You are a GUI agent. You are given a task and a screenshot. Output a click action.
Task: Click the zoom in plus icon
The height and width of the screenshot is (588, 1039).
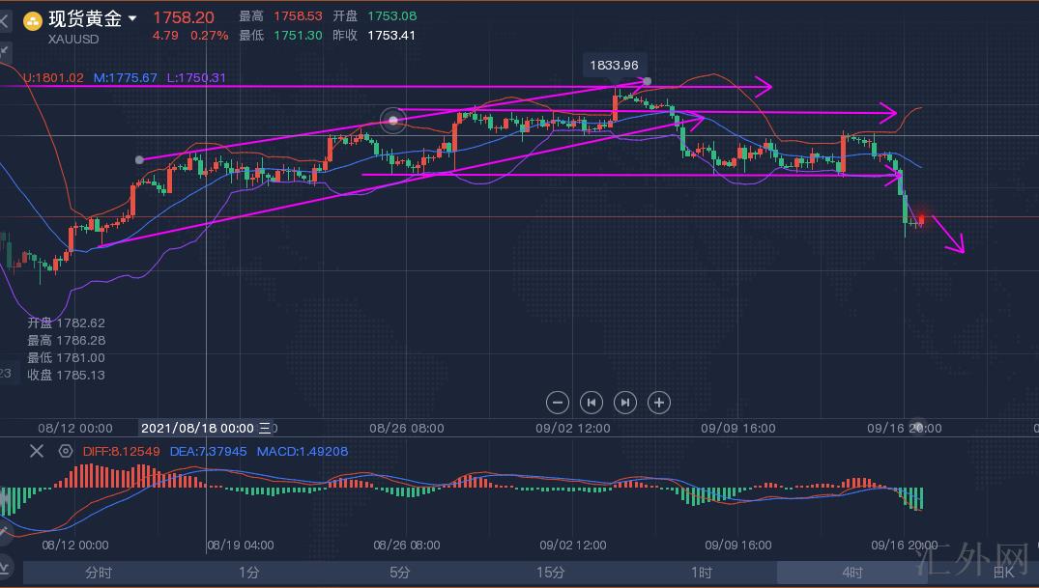(658, 402)
